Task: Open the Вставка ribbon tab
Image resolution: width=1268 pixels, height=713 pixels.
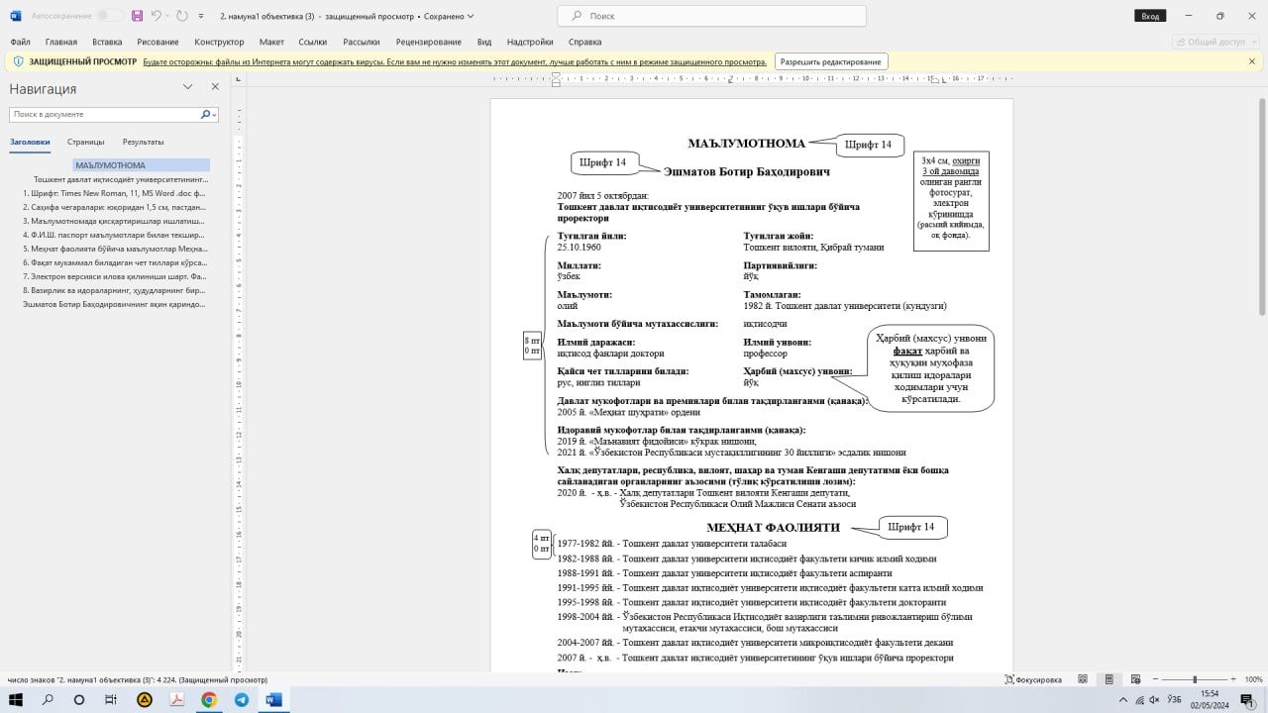Action: [107, 42]
